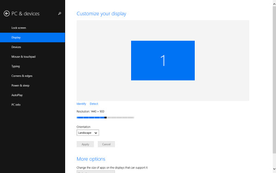The height and width of the screenshot is (173, 276).
Task: Select Corners & edges
Action: pyautogui.click(x=32, y=76)
